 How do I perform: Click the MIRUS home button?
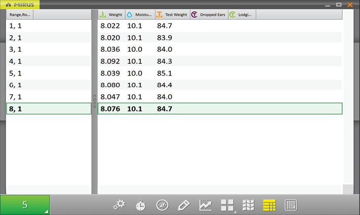pyautogui.click(x=20, y=5)
